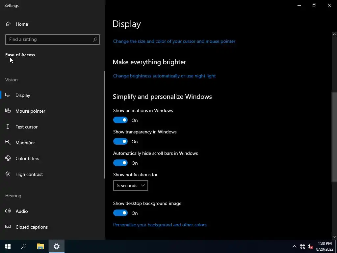Select Color filters section

[52, 158]
